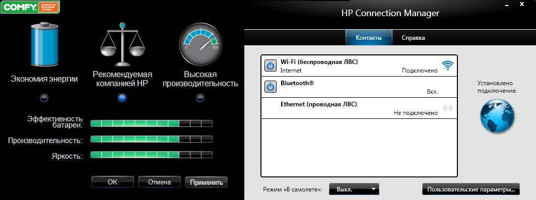Click the Подключено Wi-Fi status text
The image size is (536, 200).
[420, 71]
